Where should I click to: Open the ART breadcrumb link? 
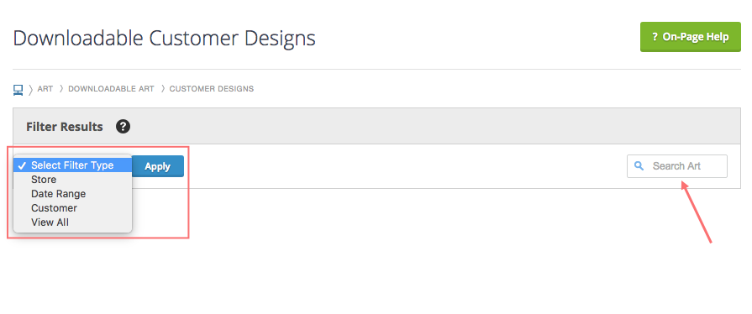[45, 89]
